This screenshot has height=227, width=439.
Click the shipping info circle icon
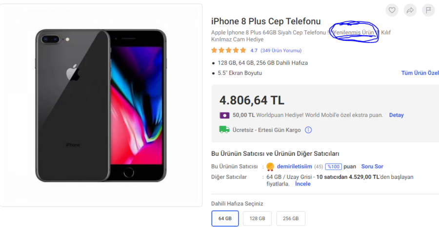(308, 130)
